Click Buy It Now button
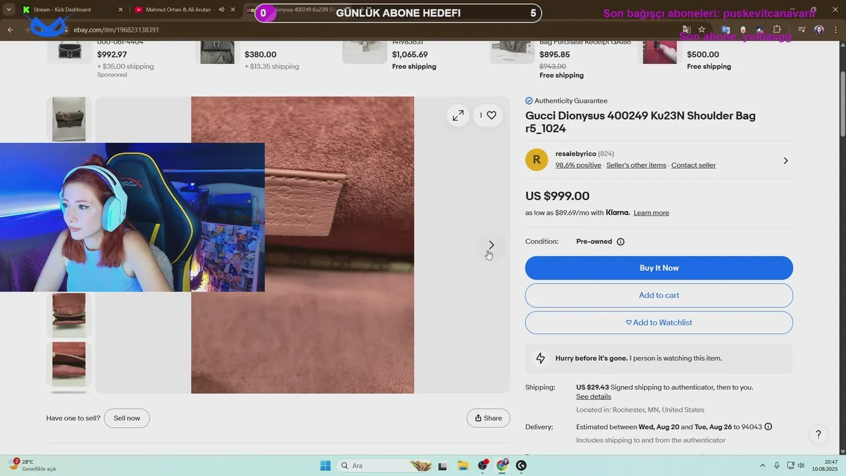Image resolution: width=846 pixels, height=476 pixels. pos(659,268)
